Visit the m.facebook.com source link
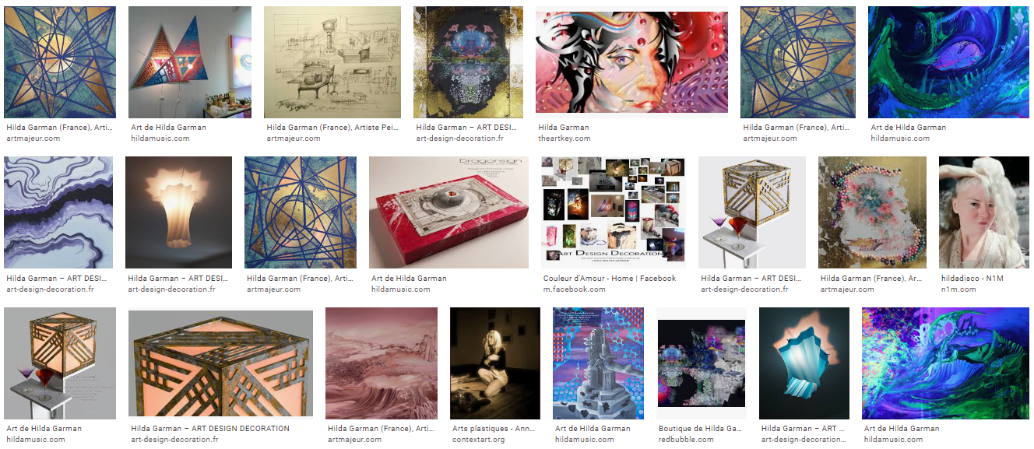The height and width of the screenshot is (449, 1034). (575, 289)
